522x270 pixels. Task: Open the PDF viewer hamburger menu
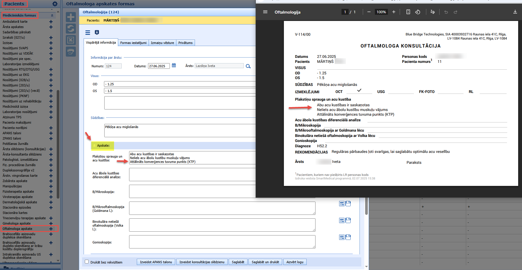pos(265,12)
